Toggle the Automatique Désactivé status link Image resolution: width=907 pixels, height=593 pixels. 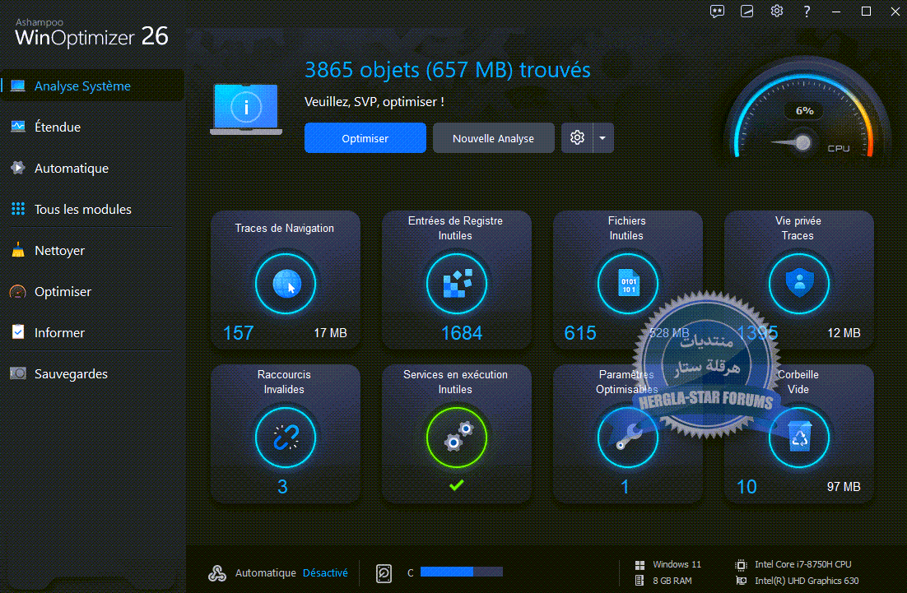(325, 572)
